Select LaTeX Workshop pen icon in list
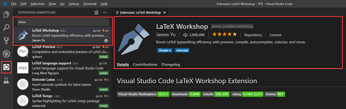 [x=23, y=35]
